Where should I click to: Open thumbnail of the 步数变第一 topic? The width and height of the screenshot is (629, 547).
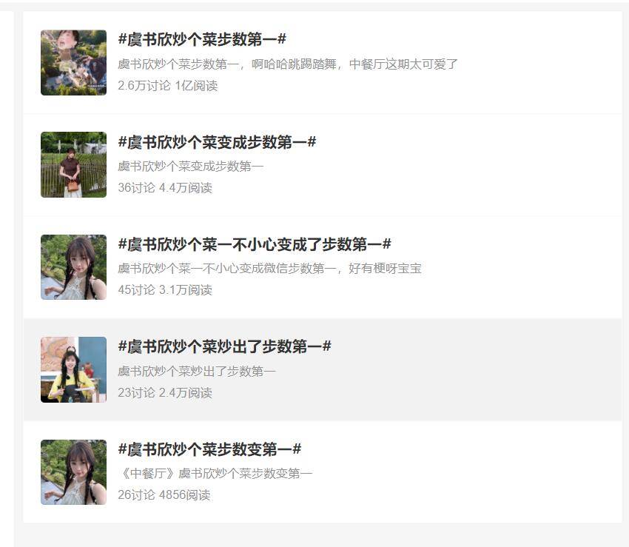(x=74, y=472)
